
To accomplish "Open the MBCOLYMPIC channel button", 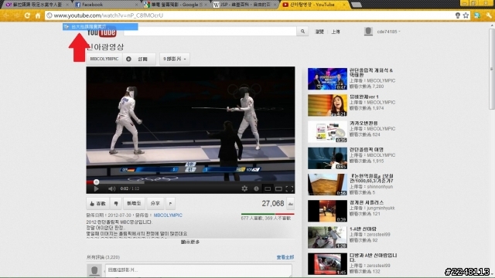I will point(104,59).
